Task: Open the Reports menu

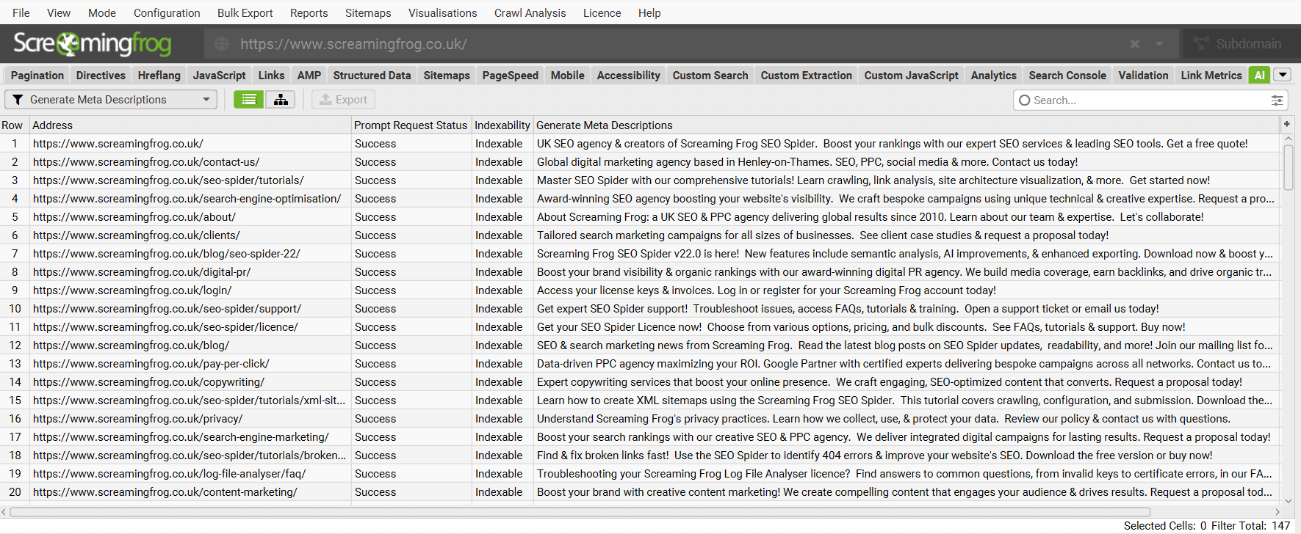Action: 309,13
